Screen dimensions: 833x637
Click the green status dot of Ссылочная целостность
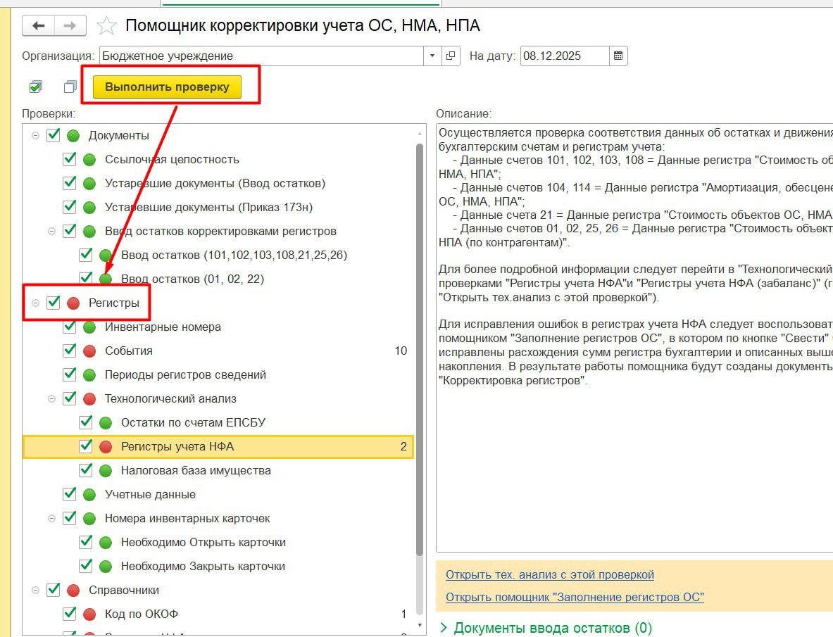89,159
